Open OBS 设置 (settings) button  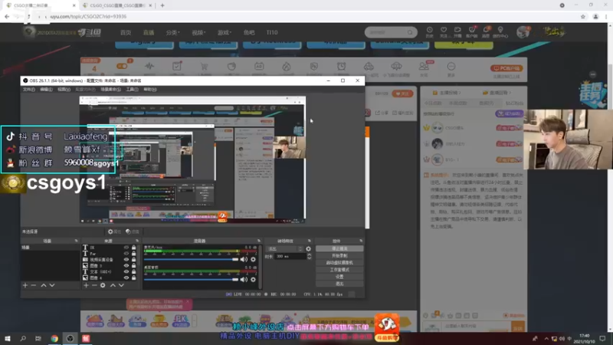339,277
